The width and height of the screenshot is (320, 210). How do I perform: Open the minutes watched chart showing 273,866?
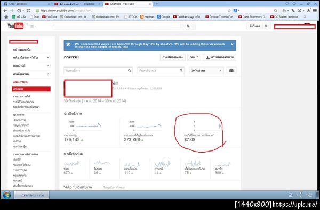point(143,131)
